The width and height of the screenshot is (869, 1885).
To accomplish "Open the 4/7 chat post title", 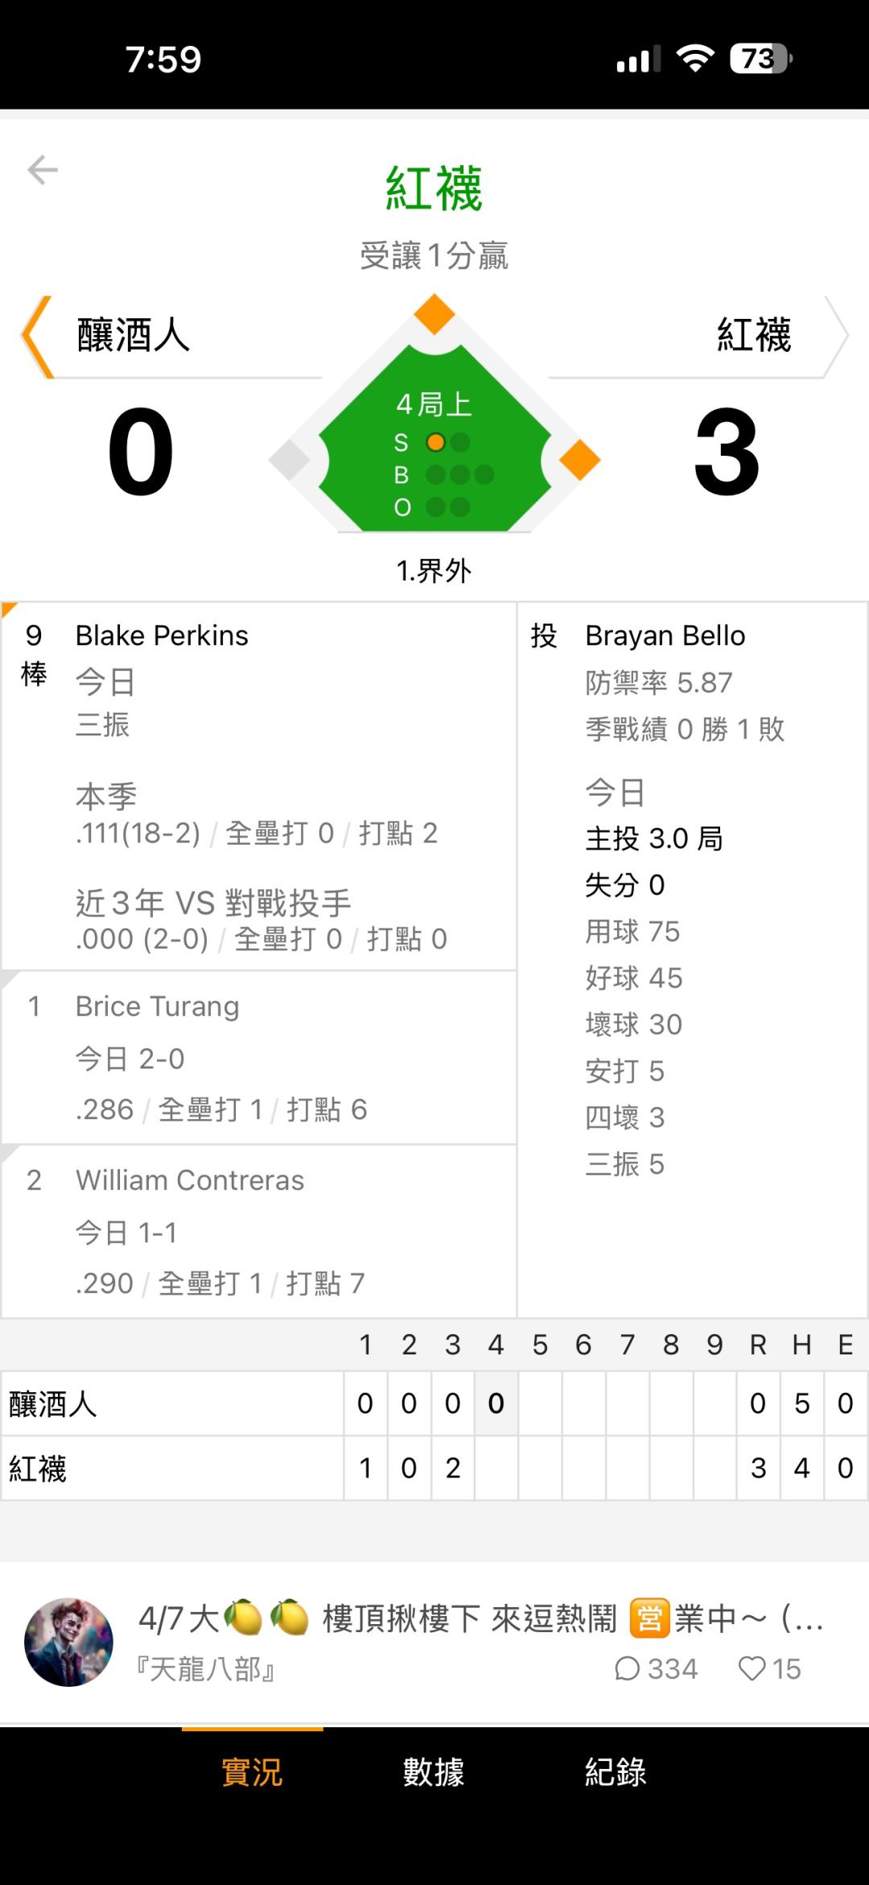I will [x=480, y=1618].
